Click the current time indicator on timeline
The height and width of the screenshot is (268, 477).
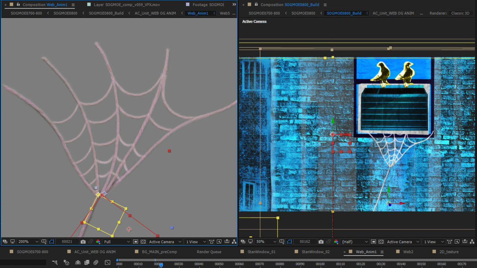click(x=161, y=264)
